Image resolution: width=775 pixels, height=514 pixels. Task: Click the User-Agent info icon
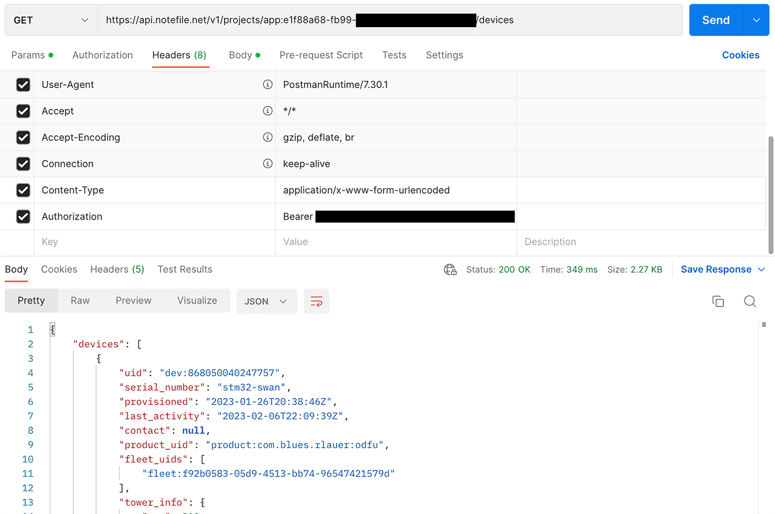click(268, 85)
